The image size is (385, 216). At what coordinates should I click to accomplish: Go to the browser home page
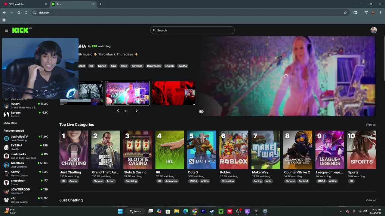pos(26,13)
